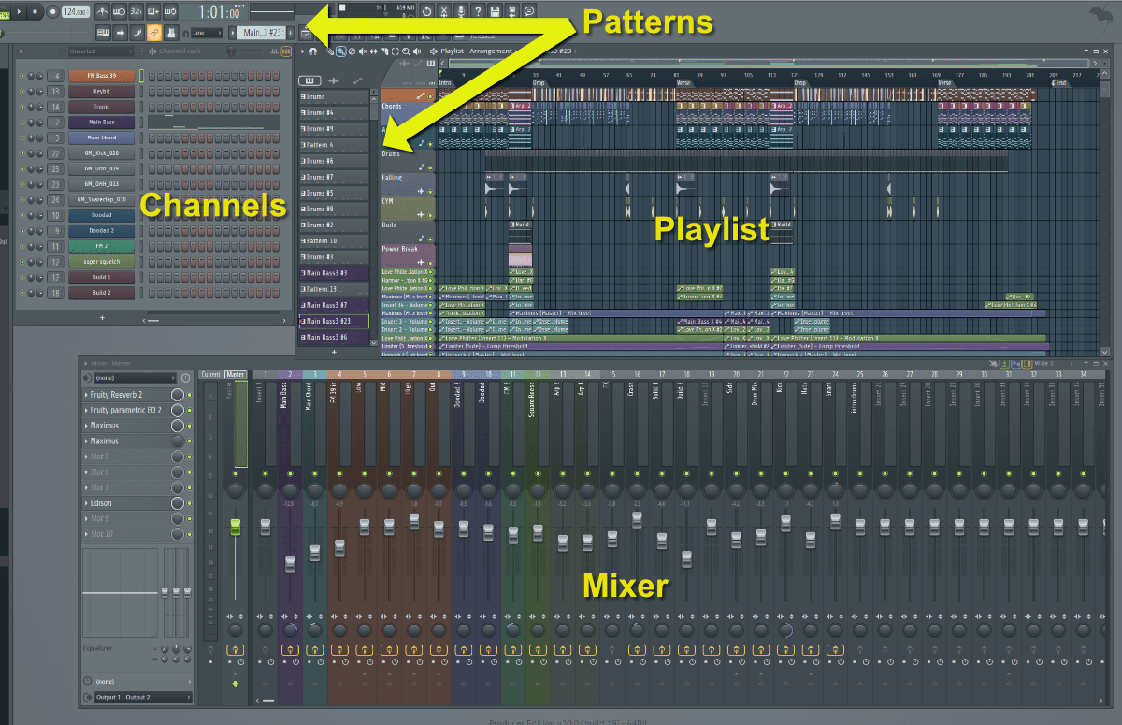Disable the Fruity Reeverb 2 effect slot
This screenshot has width=1122, height=725.
point(189,395)
